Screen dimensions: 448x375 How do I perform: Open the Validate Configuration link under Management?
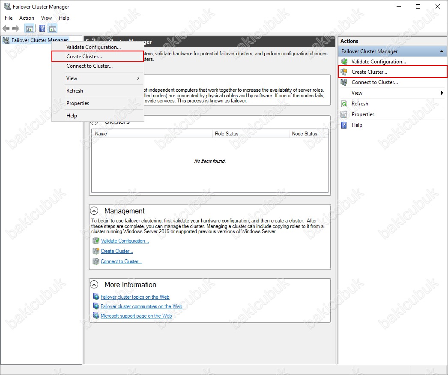[x=125, y=241]
